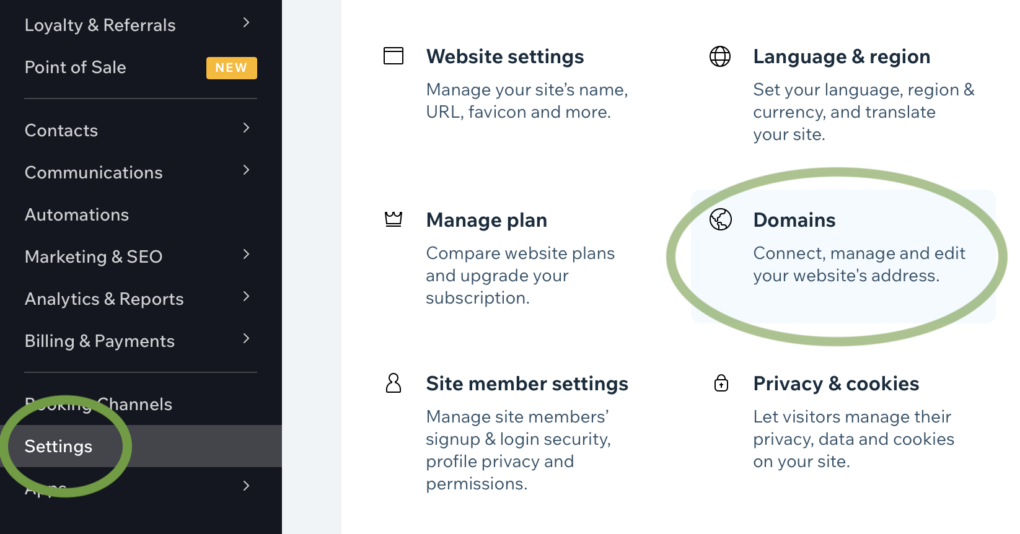Expand the Contacts menu

coord(246,128)
